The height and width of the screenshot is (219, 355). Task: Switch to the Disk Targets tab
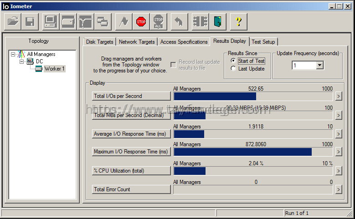click(100, 42)
